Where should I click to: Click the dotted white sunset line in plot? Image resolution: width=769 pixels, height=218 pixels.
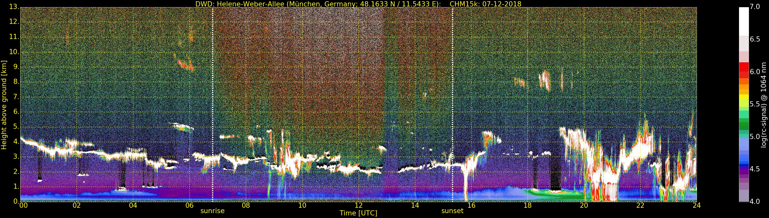tap(453, 105)
